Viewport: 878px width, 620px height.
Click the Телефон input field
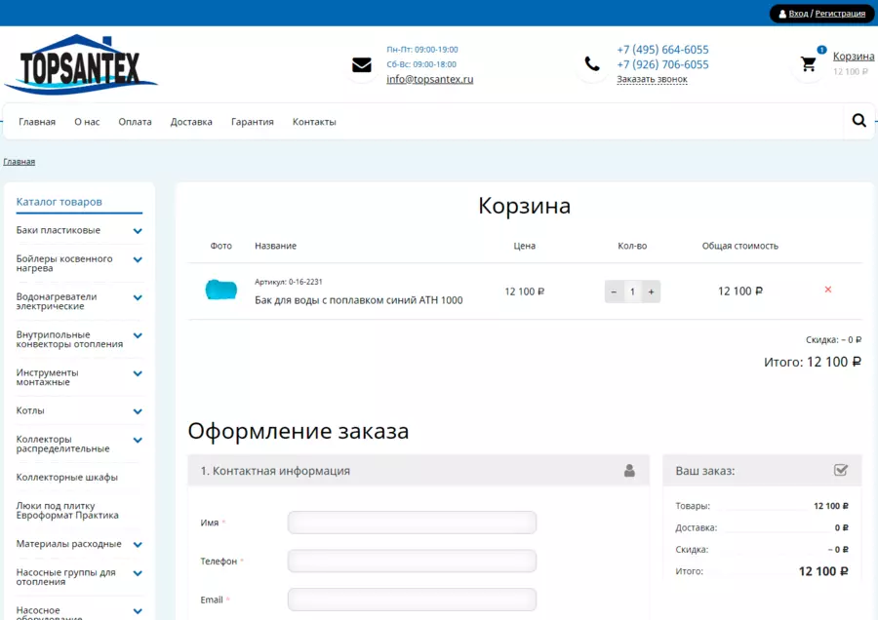point(412,561)
